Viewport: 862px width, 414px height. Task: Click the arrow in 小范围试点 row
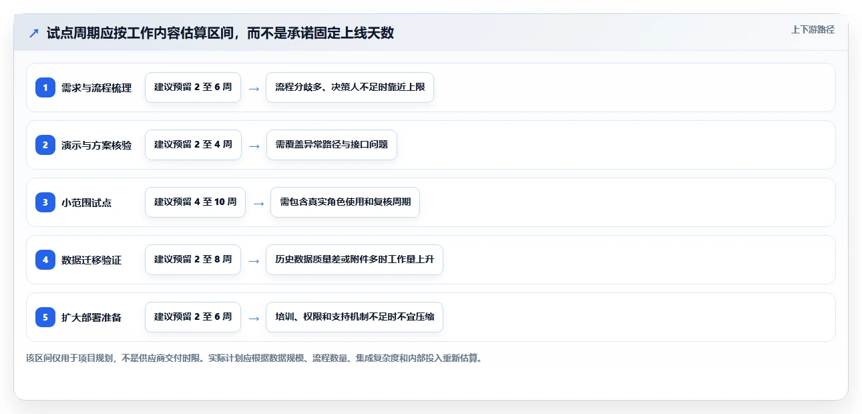tap(258, 203)
